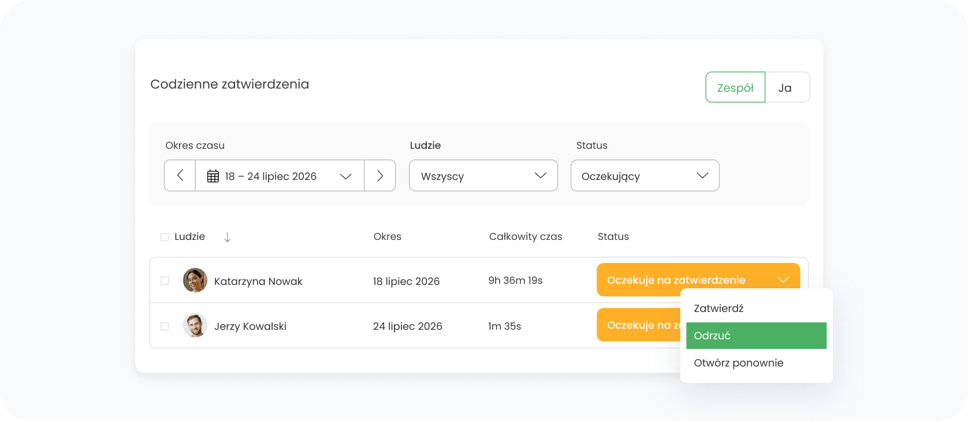Check the box for Katarzyna Nowak
Screen dimensions: 968x421
165,281
